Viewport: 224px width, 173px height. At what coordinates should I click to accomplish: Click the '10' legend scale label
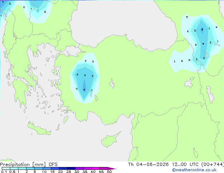pos(44,172)
